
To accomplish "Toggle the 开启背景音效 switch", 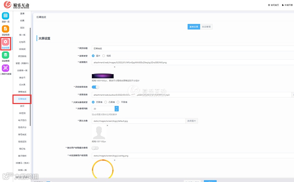I will 95,87.
